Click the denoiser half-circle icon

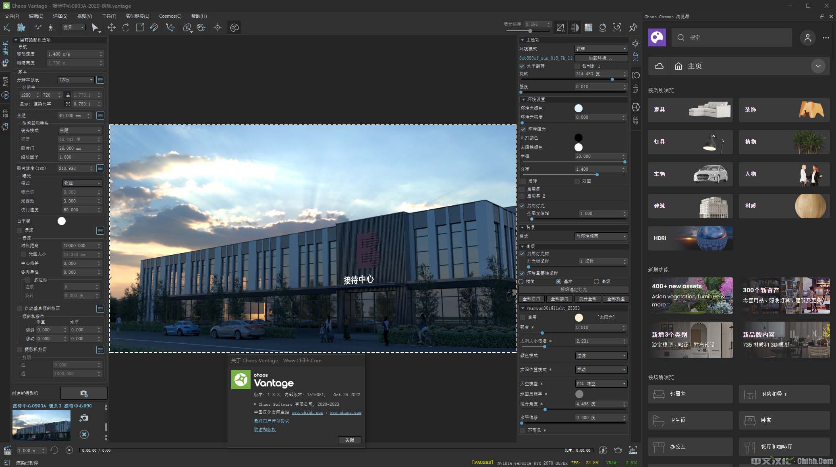575,27
